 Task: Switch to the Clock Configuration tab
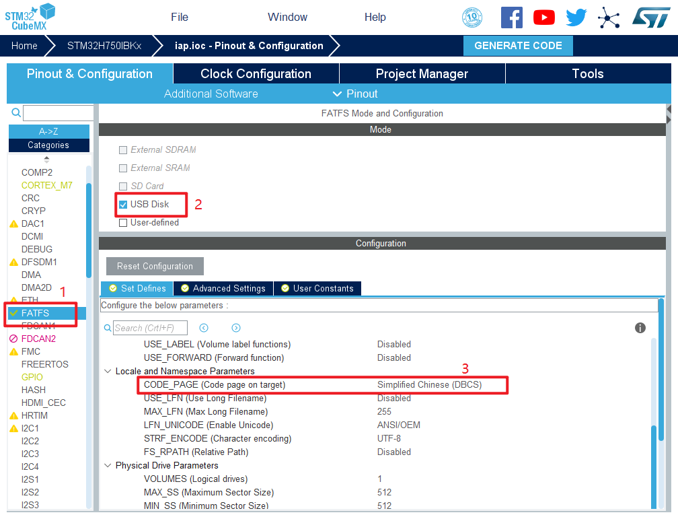coord(256,74)
